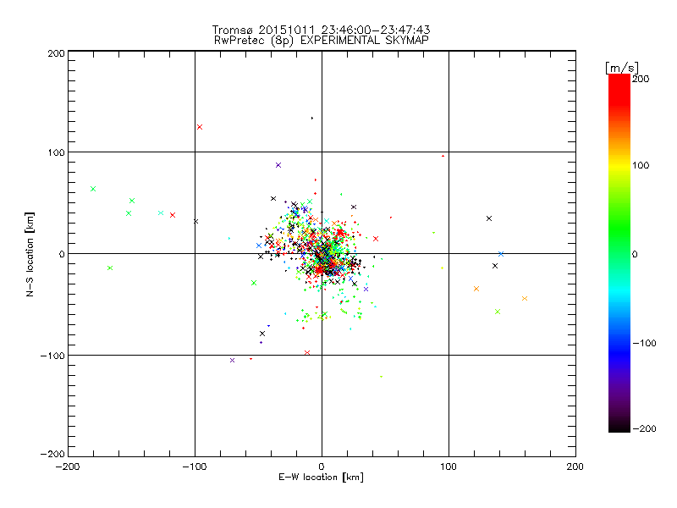Click N-S axis tick label -100
The width and height of the screenshot is (677, 508).
(52, 356)
